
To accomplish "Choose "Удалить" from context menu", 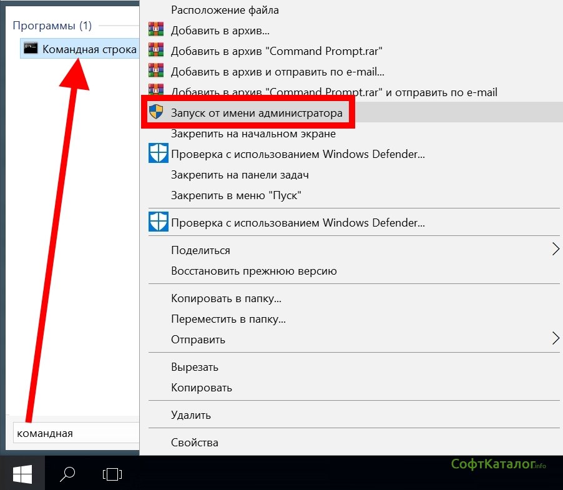I will [190, 414].
